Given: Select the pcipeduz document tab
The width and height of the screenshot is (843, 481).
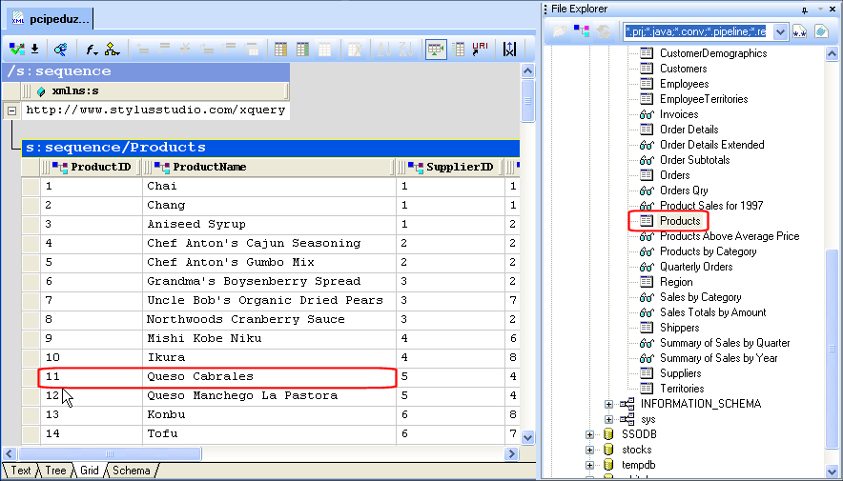Looking at the screenshot, I should click(x=51, y=19).
